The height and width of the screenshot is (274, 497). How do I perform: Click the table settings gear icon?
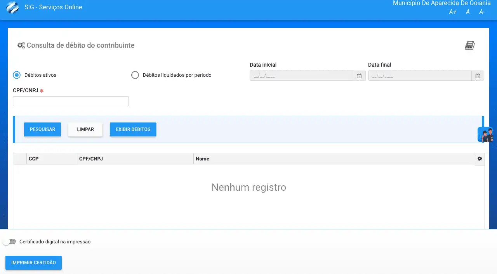[480, 159]
